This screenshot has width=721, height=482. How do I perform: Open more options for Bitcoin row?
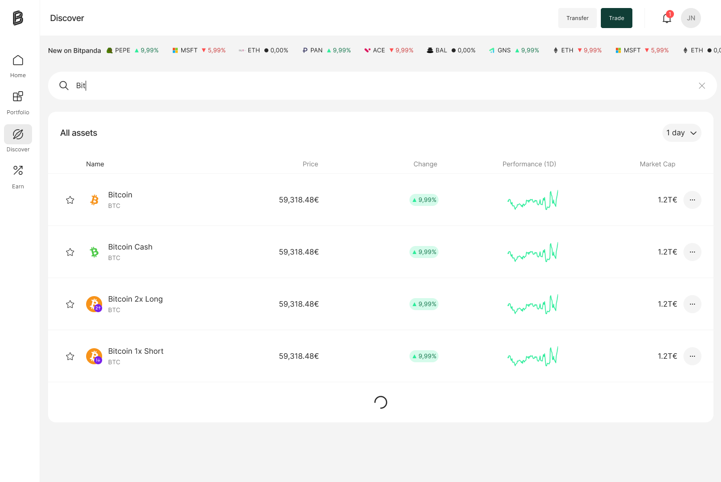pos(692,200)
